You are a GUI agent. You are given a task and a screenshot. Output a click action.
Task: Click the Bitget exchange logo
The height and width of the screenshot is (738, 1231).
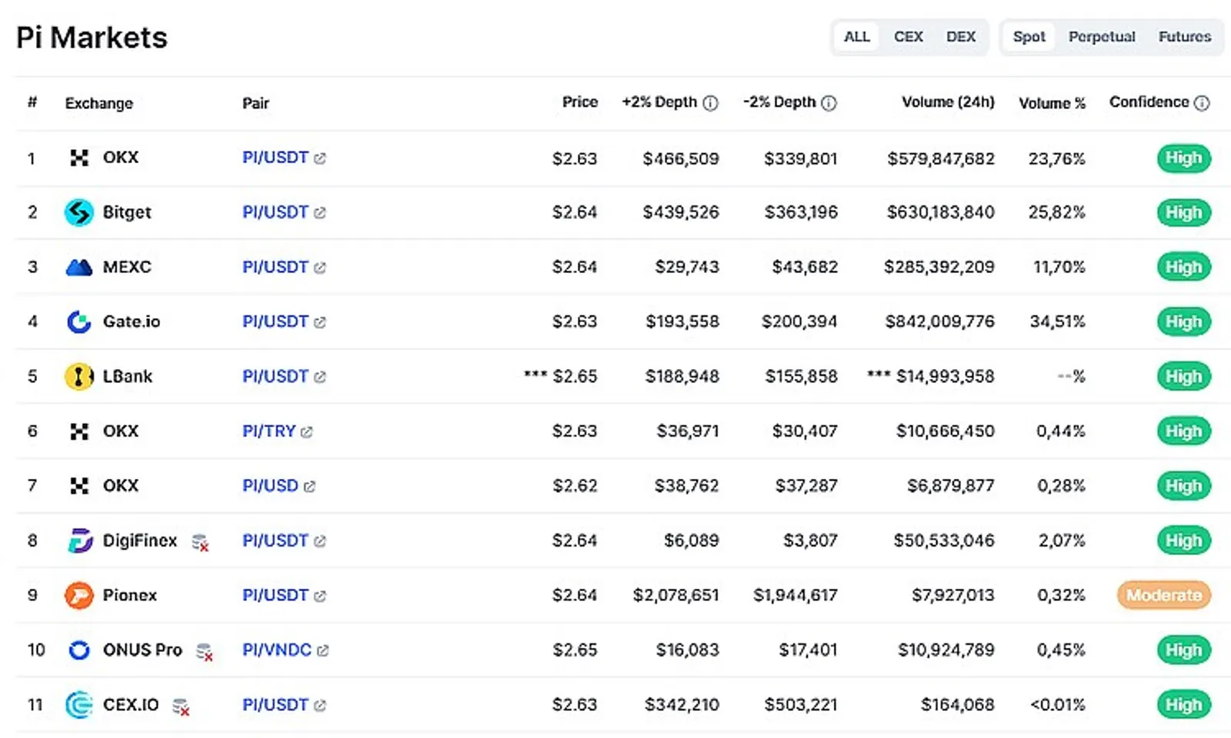(79, 212)
